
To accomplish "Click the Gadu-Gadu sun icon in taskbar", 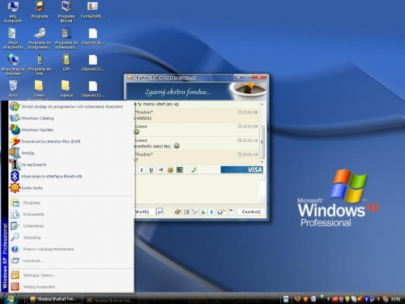I will tap(305, 299).
